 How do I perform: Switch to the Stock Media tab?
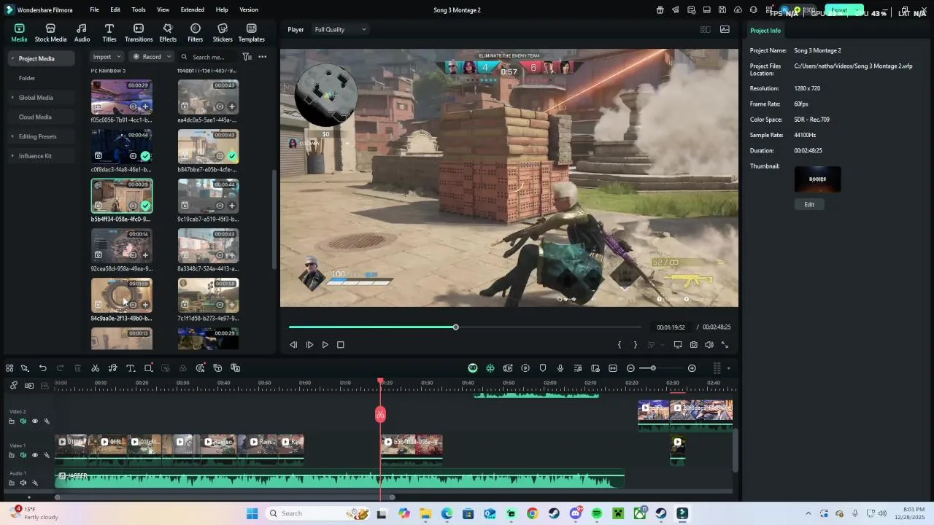point(50,34)
